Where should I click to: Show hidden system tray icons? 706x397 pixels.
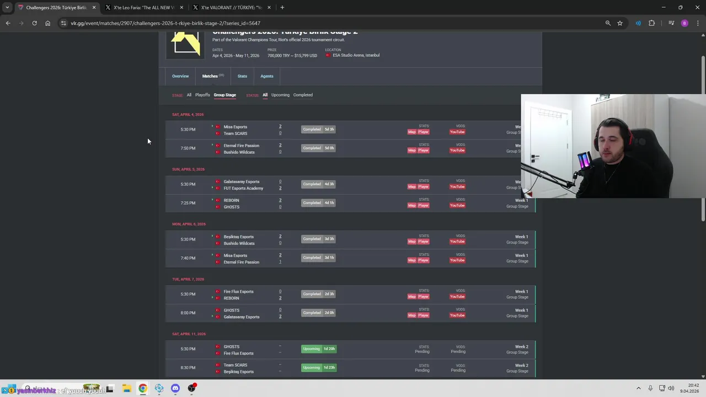pos(639,388)
